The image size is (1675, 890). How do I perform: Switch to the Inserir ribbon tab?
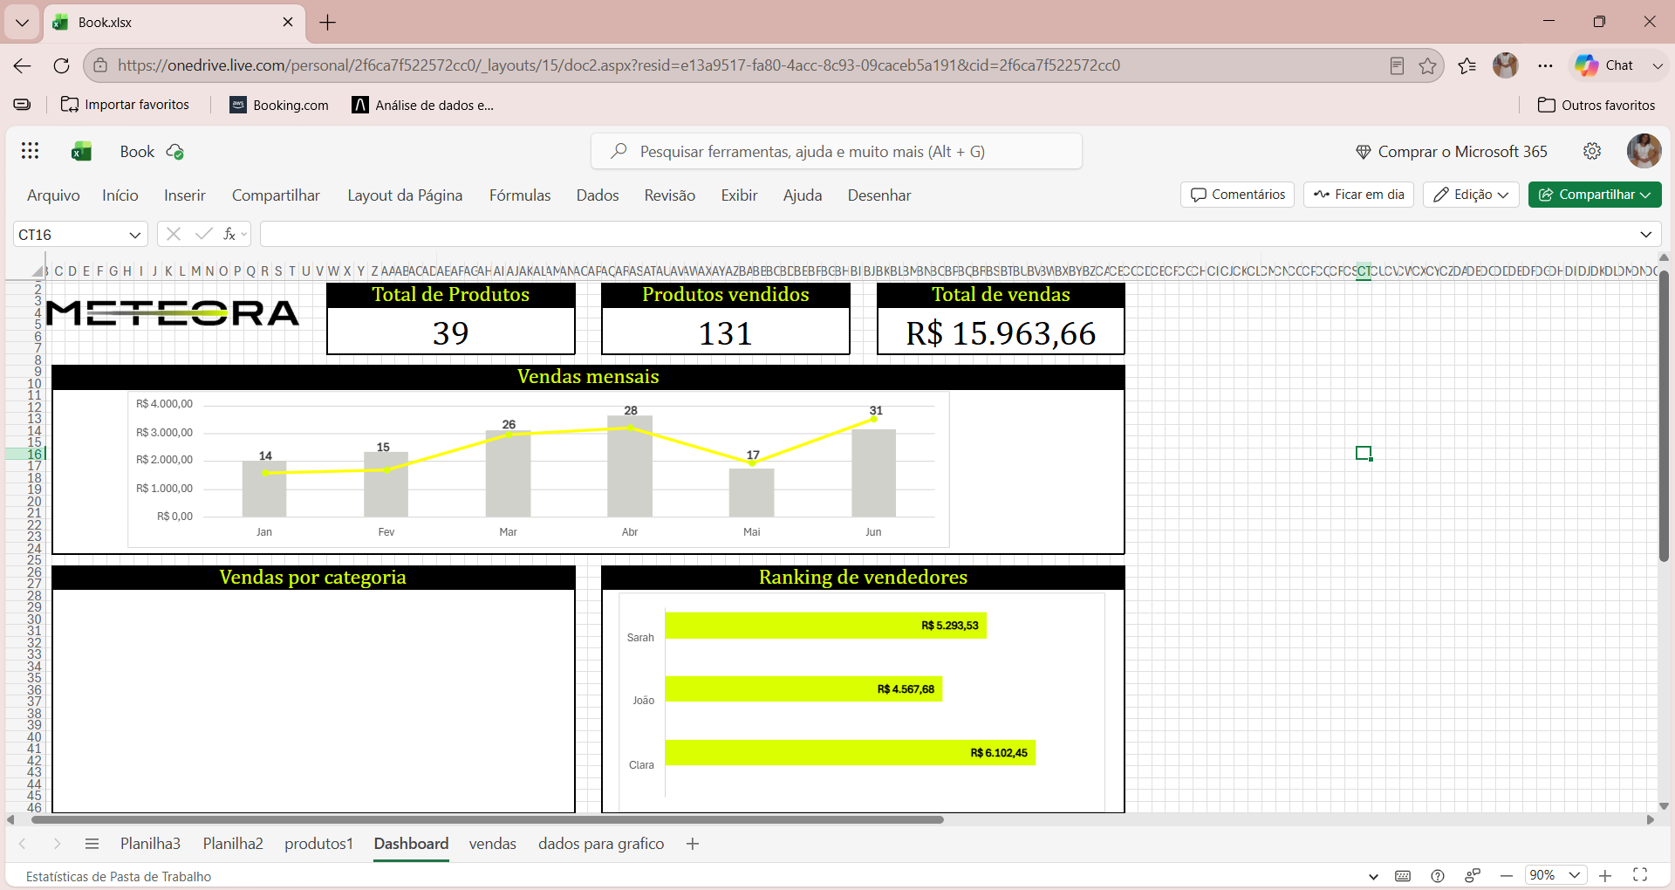pyautogui.click(x=185, y=195)
